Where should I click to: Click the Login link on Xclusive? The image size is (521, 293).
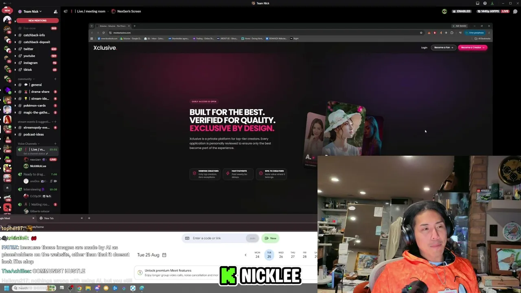tap(424, 48)
